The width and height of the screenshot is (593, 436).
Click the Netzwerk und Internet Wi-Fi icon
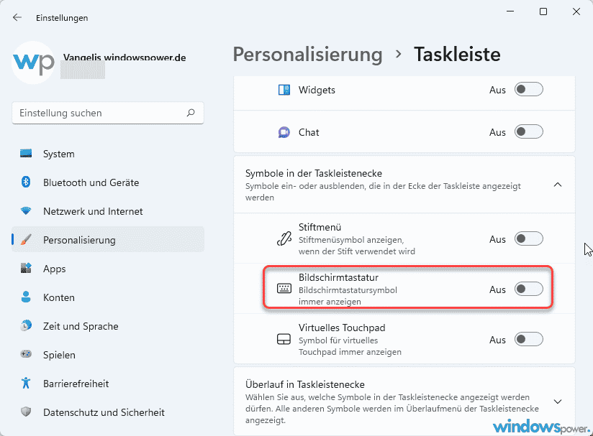pos(27,211)
